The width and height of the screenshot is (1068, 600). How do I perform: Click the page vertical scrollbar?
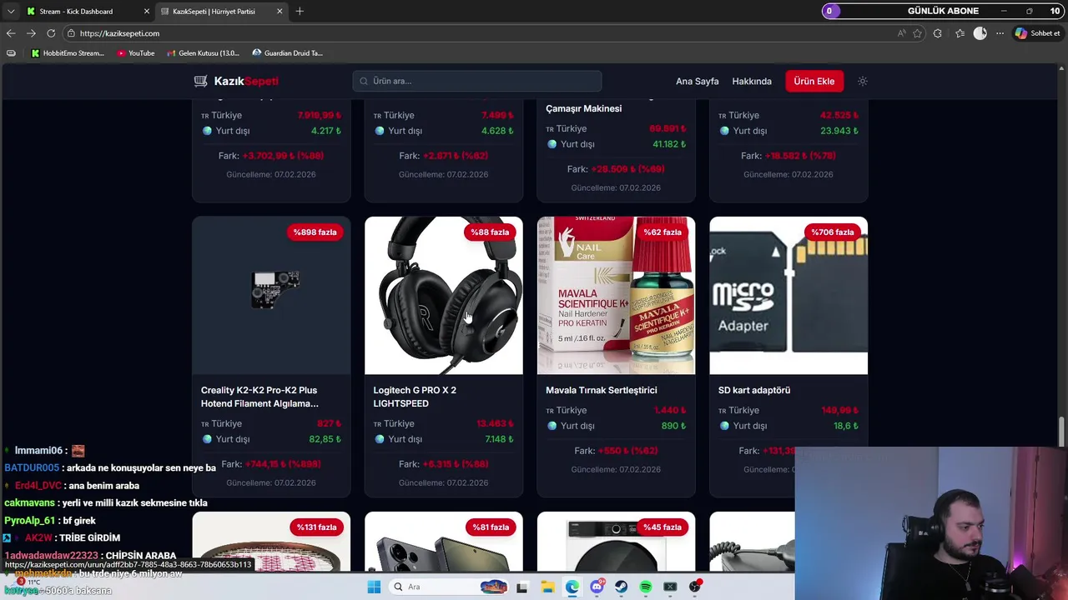[x=1061, y=432]
